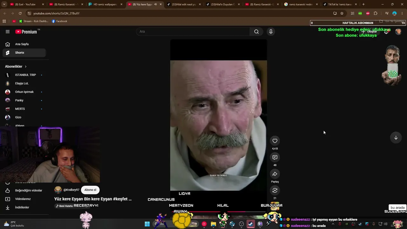
Task: Open File Explorer from the taskbar
Action: click(x=213, y=224)
